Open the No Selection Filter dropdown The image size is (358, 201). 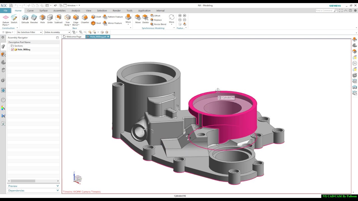click(29, 32)
